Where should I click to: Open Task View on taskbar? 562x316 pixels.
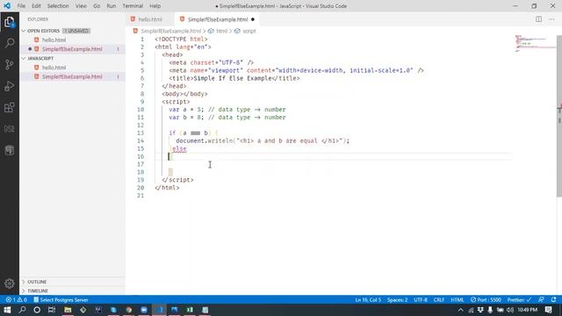[52, 310]
